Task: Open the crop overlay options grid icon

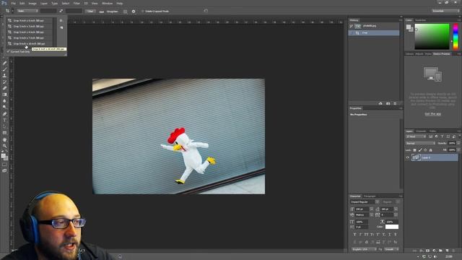Action: point(125,12)
